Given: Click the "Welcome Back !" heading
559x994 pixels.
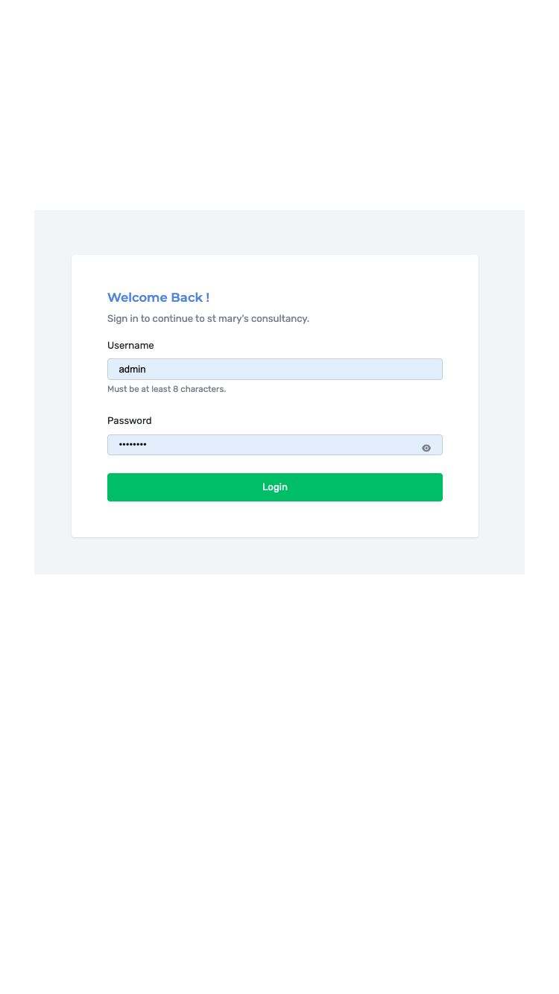Looking at the screenshot, I should coord(158,297).
